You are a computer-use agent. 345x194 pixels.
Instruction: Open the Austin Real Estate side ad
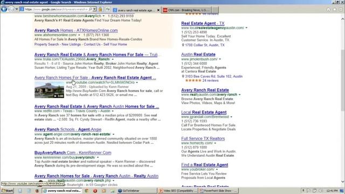click(x=198, y=54)
